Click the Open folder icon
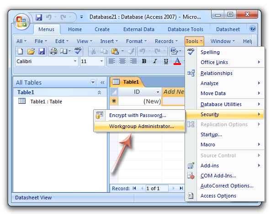 tap(31, 51)
